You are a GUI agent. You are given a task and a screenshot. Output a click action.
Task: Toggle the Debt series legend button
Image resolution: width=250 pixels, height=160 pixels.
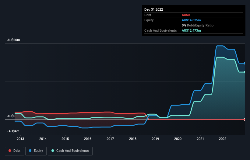(14, 151)
